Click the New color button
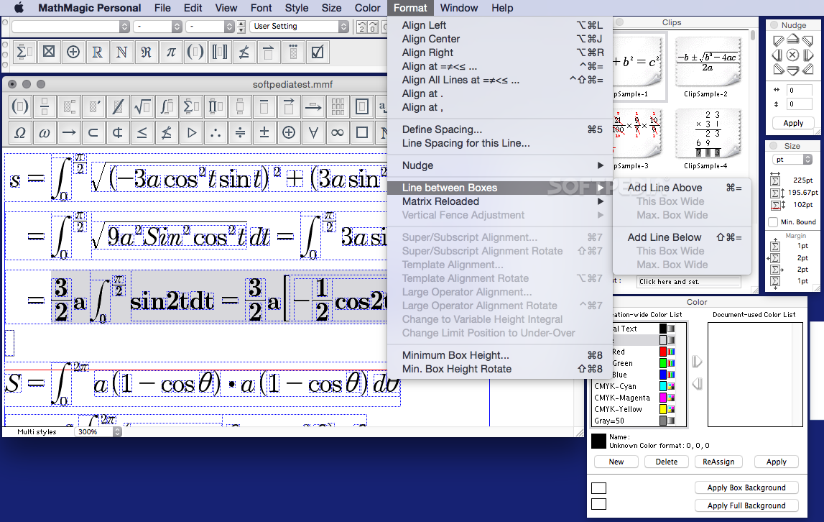 [x=616, y=462]
